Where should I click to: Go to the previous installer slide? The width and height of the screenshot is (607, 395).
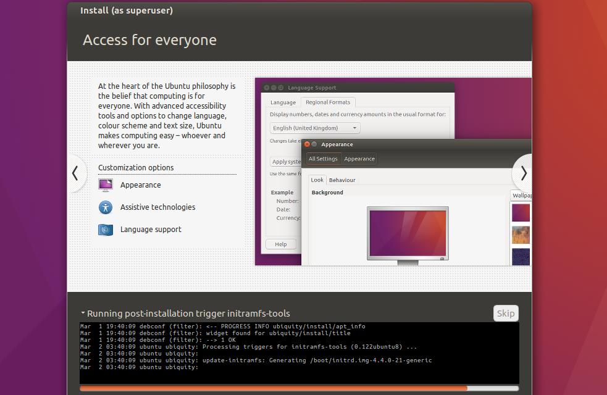click(75, 173)
